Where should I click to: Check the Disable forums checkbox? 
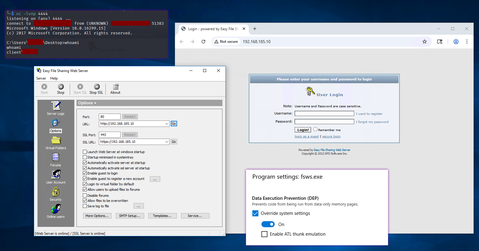[85, 196]
